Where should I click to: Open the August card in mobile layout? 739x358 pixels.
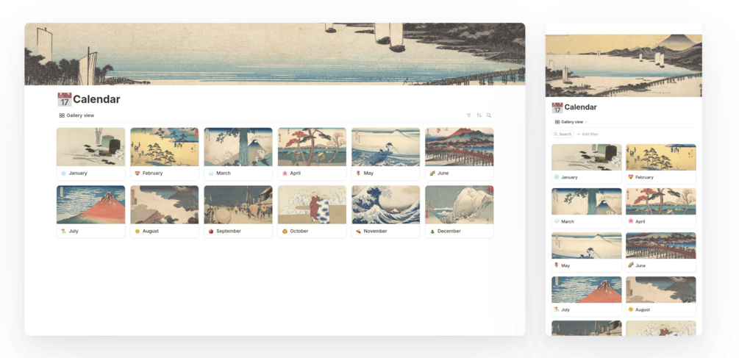[661, 296]
